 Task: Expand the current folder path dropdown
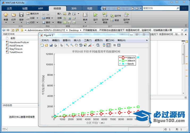182,30
